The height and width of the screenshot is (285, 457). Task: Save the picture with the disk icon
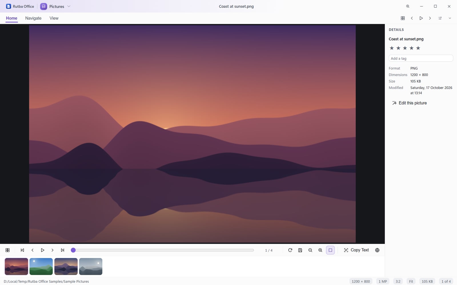pyautogui.click(x=300, y=250)
